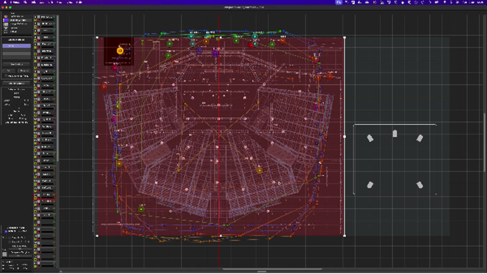Click the gray color swatch at bottom-left
The width and height of the screenshot is (487, 274).
click(x=5, y=253)
